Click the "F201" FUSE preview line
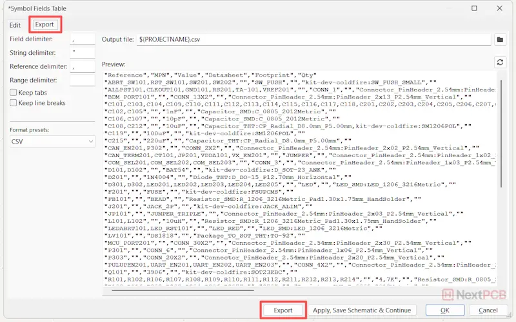Screen dimensions: 516x322 [199, 192]
